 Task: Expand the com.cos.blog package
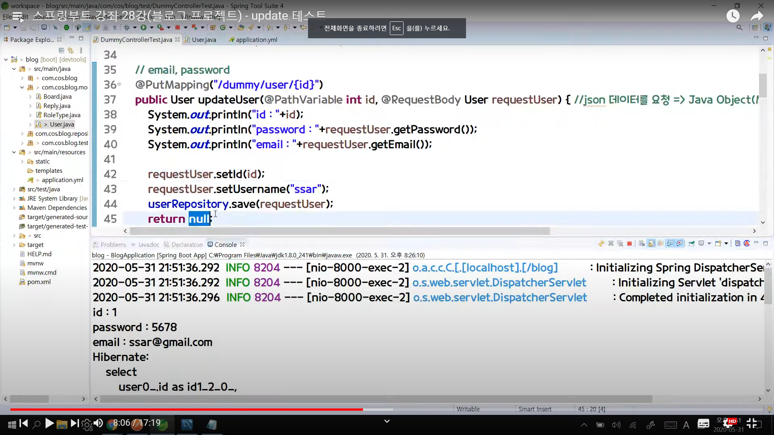click(22, 78)
